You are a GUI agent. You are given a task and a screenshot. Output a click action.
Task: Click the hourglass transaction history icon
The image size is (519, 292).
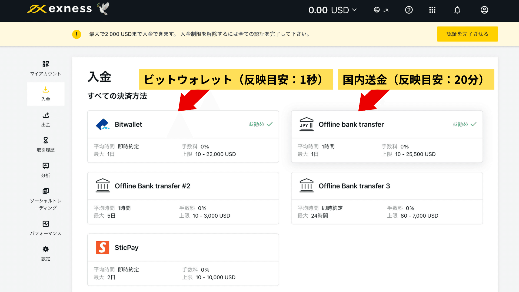[x=46, y=140]
